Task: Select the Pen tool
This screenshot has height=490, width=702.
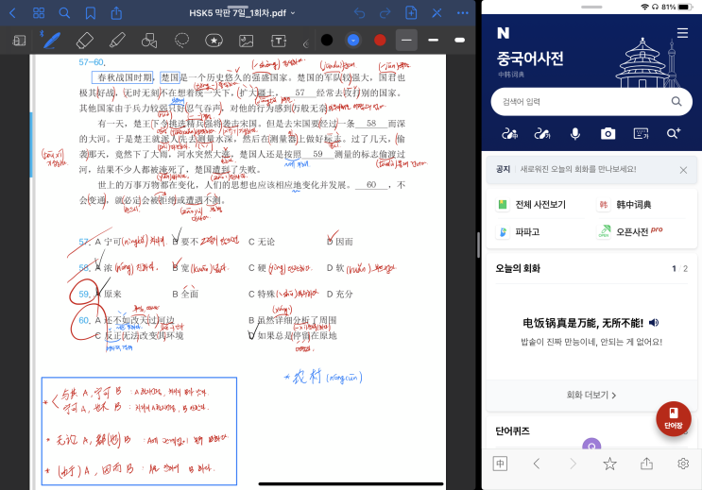Action: pos(51,41)
